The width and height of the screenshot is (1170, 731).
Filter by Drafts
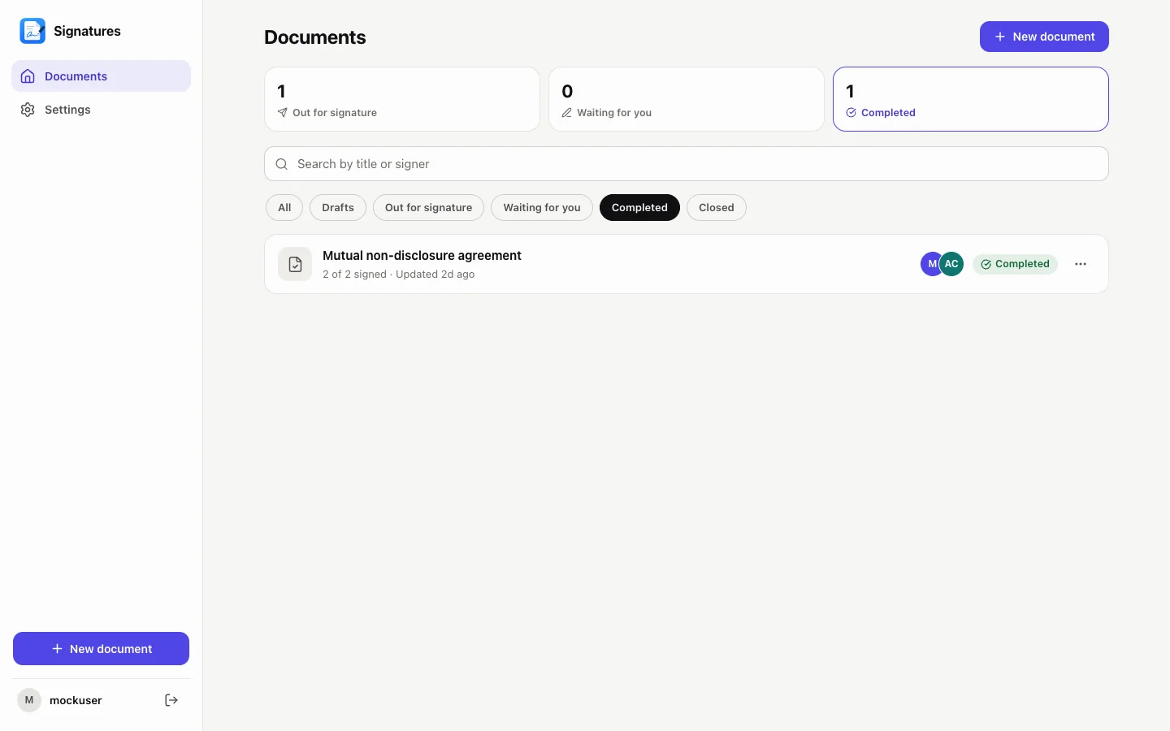tap(338, 208)
